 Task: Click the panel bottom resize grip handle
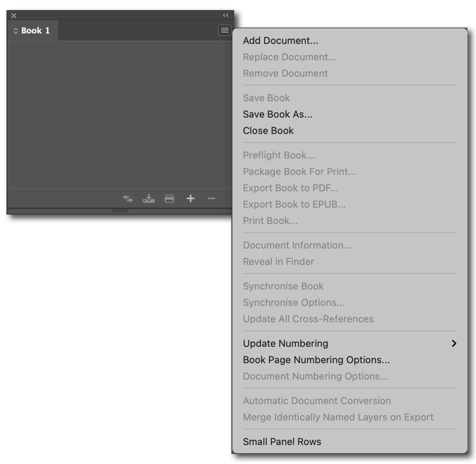[120, 211]
